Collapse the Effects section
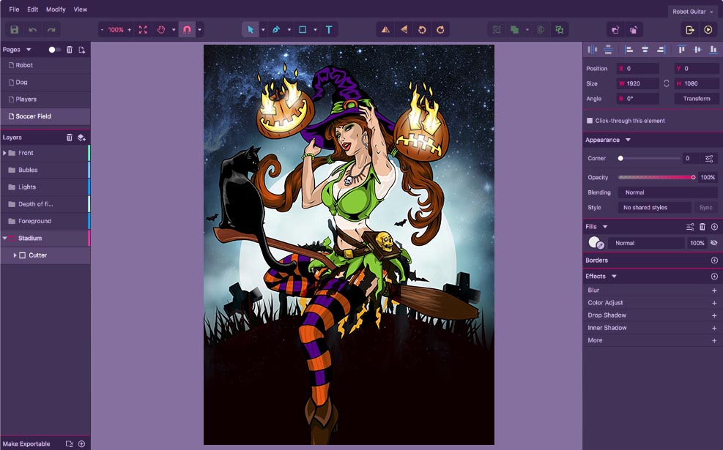This screenshot has width=723, height=450. tap(614, 277)
